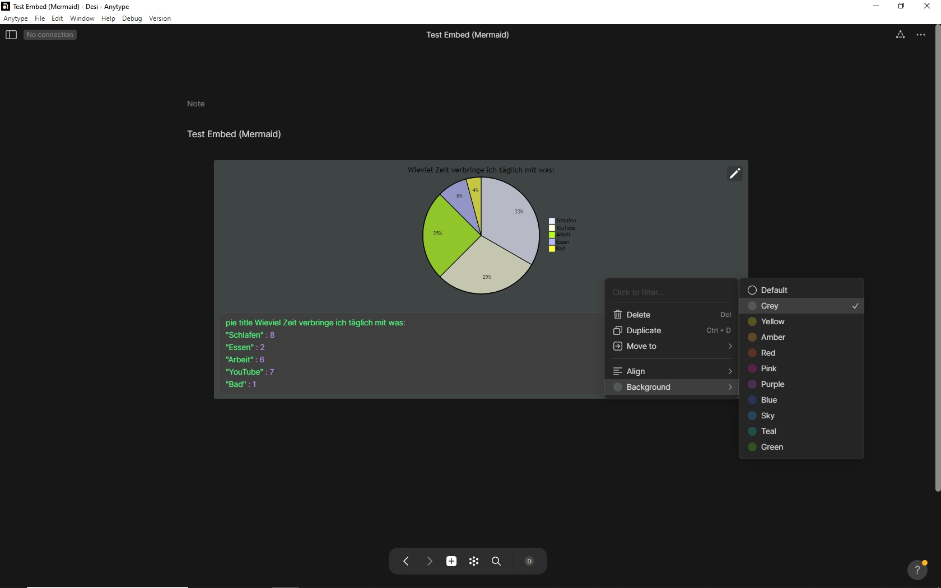Image resolution: width=941 pixels, height=588 pixels.
Task: Click the vertical page scrollbar
Action: tap(938, 258)
